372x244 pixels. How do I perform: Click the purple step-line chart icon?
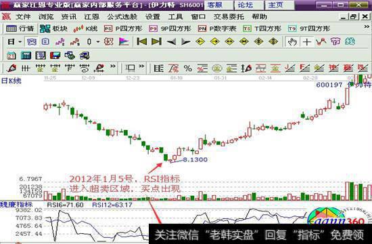pos(60,42)
